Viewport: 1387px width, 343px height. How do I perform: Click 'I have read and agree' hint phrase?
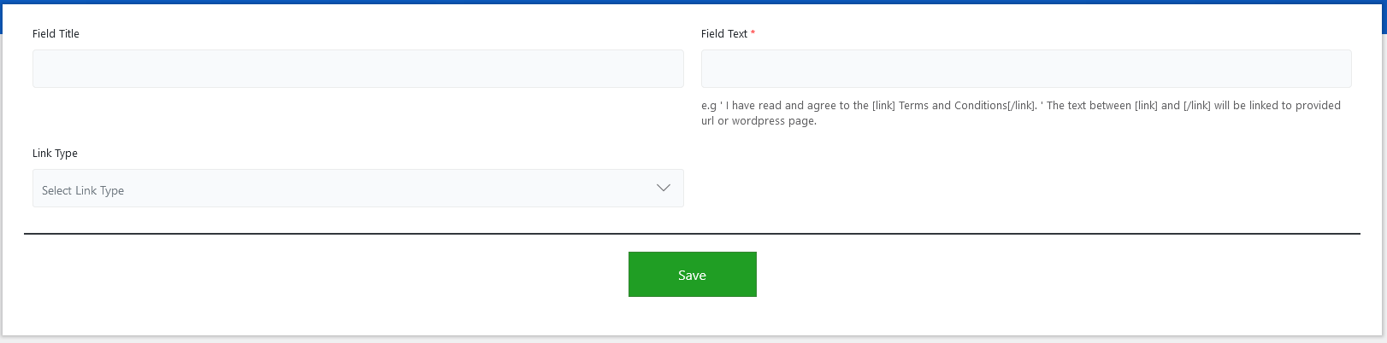[782, 106]
